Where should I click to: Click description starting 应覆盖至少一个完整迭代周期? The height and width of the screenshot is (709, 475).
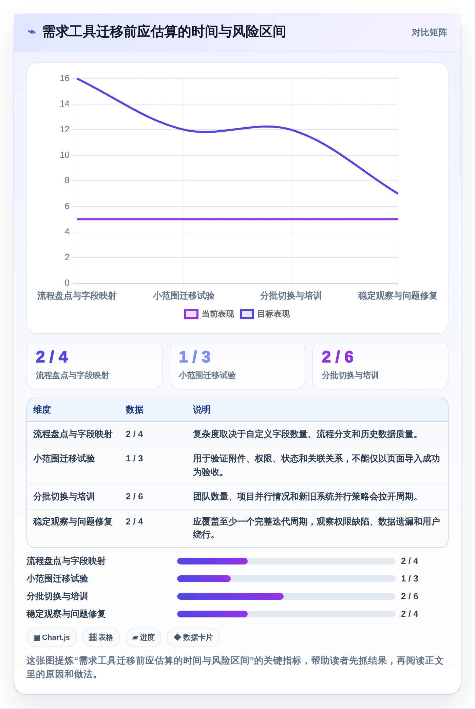pyautogui.click(x=317, y=528)
